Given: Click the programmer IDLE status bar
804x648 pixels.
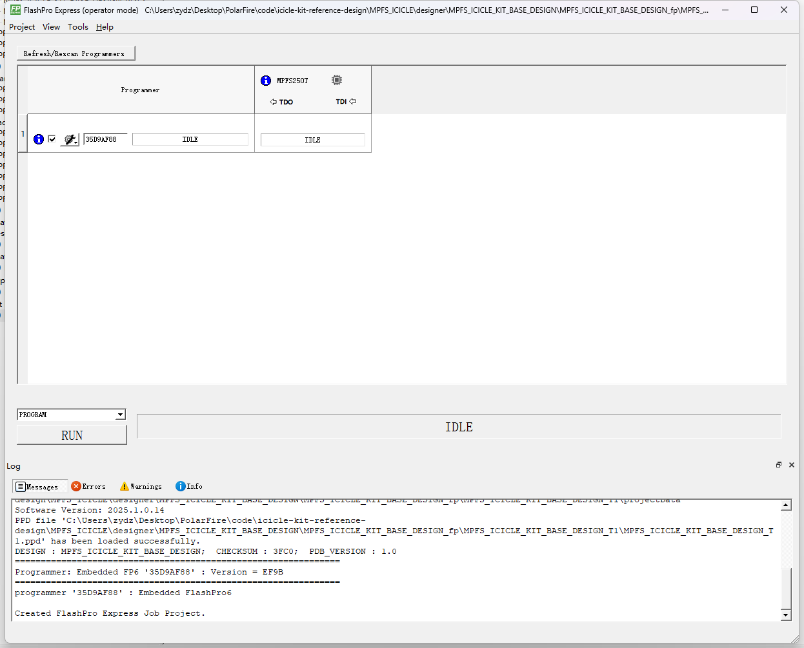Looking at the screenshot, I should point(190,139).
